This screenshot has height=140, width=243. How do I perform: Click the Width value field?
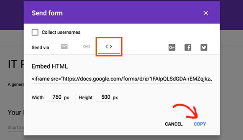pos(54,97)
